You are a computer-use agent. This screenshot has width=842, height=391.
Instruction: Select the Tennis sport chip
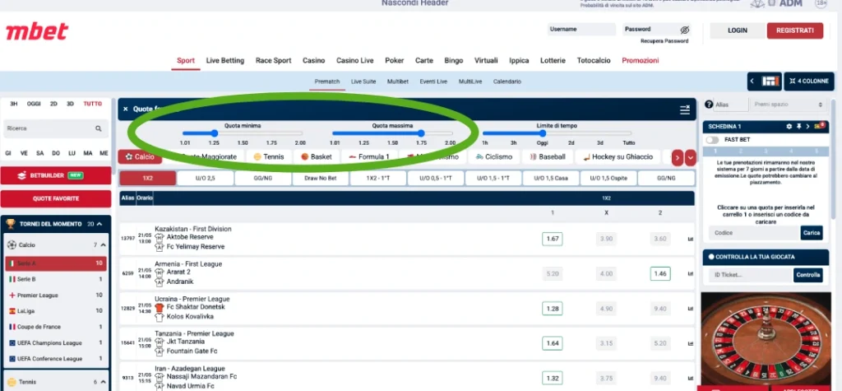(x=269, y=157)
